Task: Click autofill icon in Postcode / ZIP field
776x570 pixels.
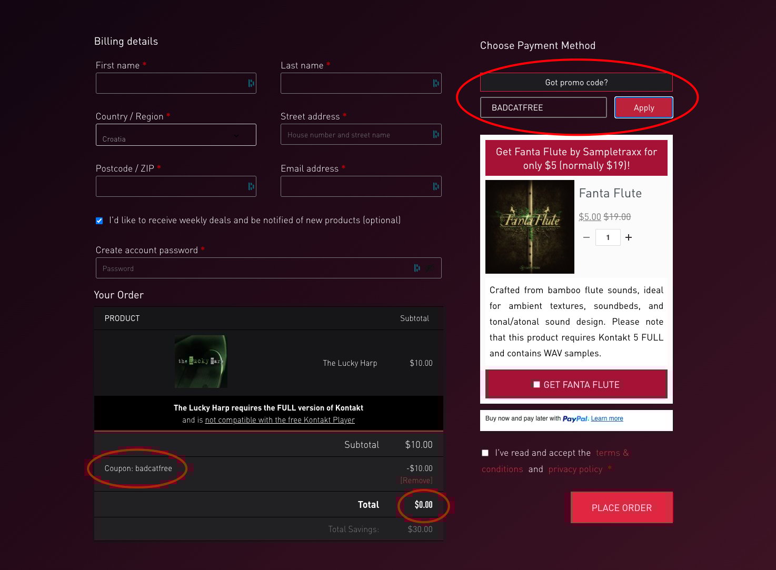Action: [x=251, y=186]
